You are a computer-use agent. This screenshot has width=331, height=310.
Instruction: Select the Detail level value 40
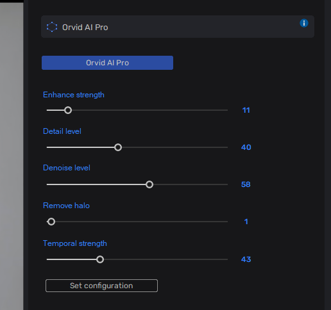click(x=246, y=147)
